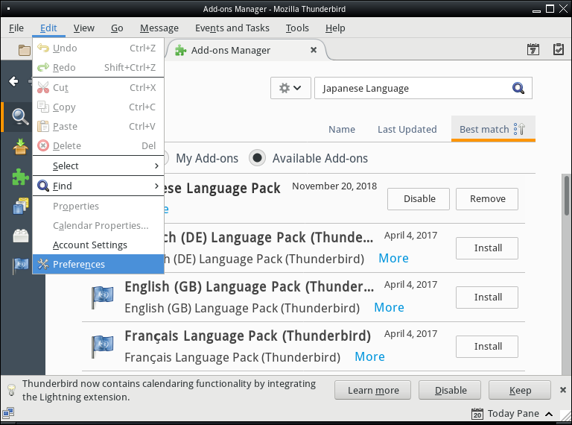
Task: Click Learn more in notification bar
Action: click(x=373, y=390)
